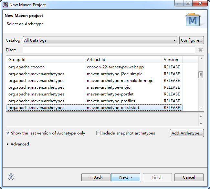Screen dimensions: 210x189
Task: Click the Eclipse icon in title bar
Action: tap(5, 5)
